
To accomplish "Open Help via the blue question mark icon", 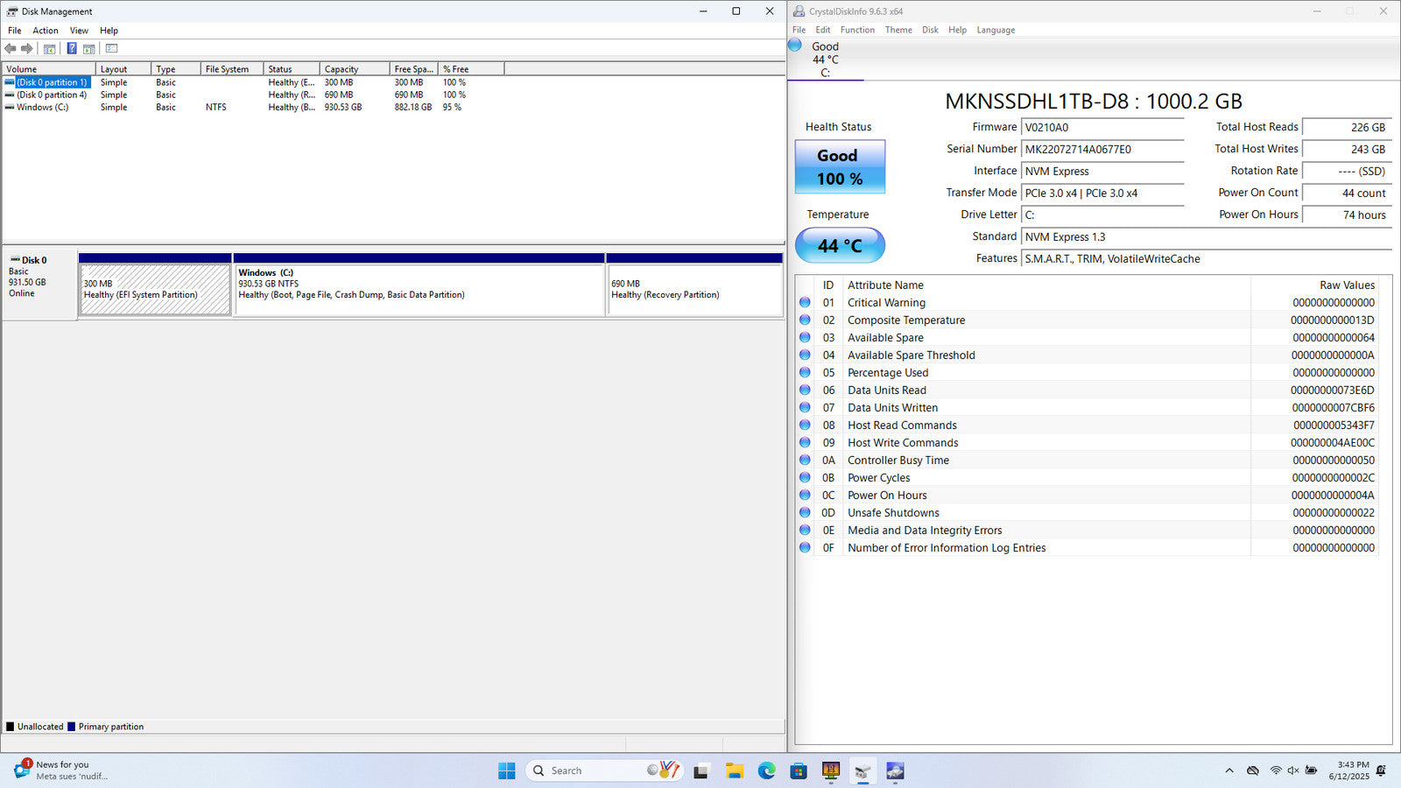I will 72,48.
